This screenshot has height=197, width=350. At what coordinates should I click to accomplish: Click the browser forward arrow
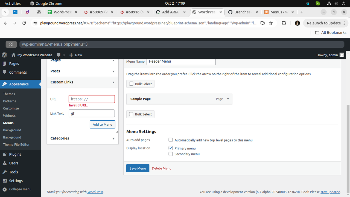coord(15,23)
